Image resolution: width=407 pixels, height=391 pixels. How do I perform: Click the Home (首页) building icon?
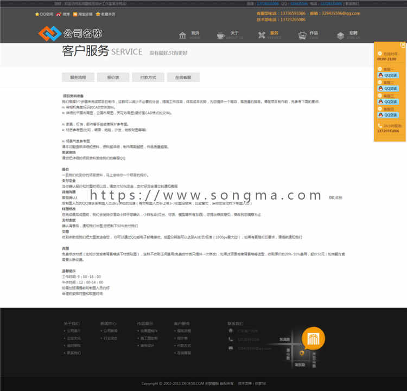point(182,35)
